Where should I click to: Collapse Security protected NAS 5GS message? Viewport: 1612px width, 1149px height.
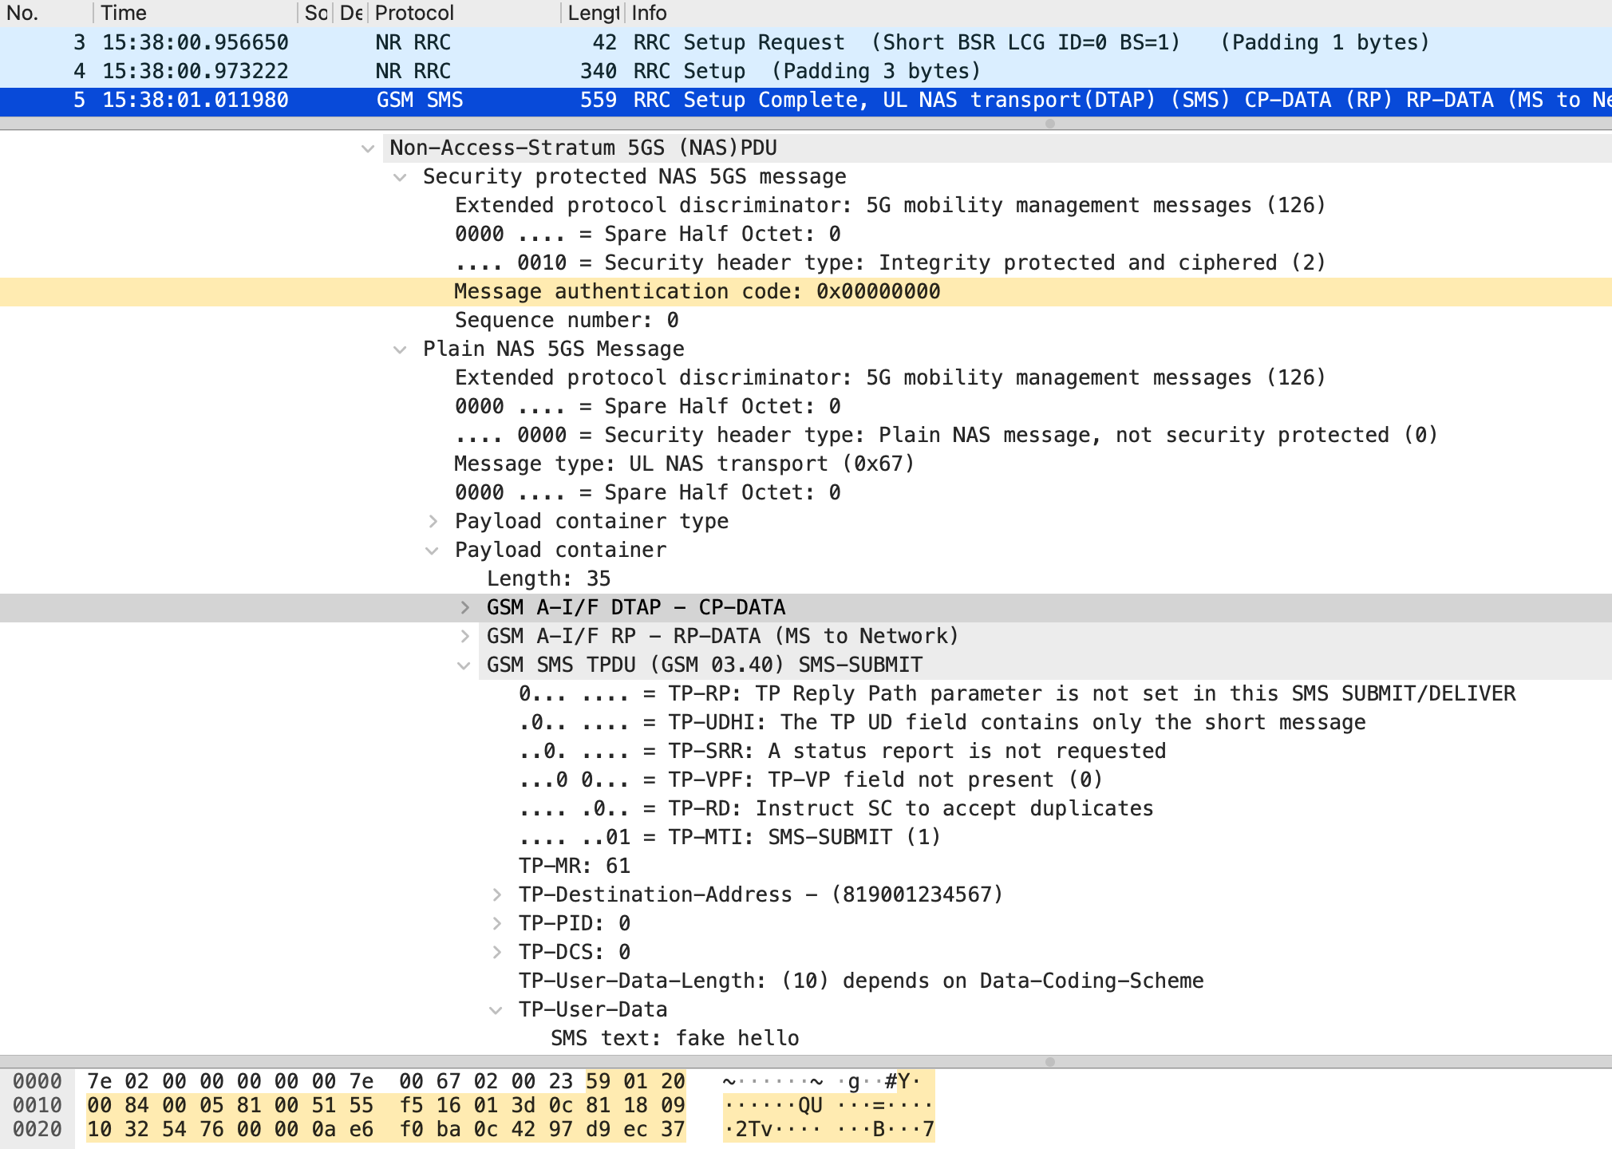point(400,177)
